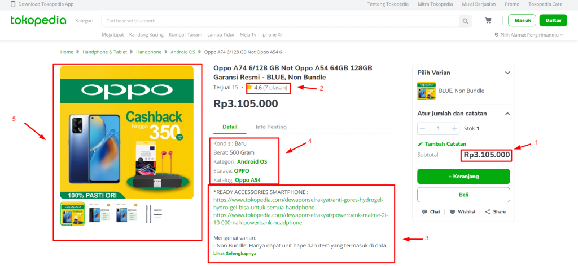Open the Kategori menu
Screen dimensions: 578x266
click(x=84, y=21)
